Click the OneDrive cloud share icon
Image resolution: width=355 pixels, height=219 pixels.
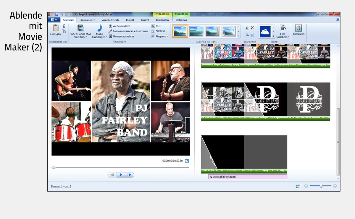(265, 32)
